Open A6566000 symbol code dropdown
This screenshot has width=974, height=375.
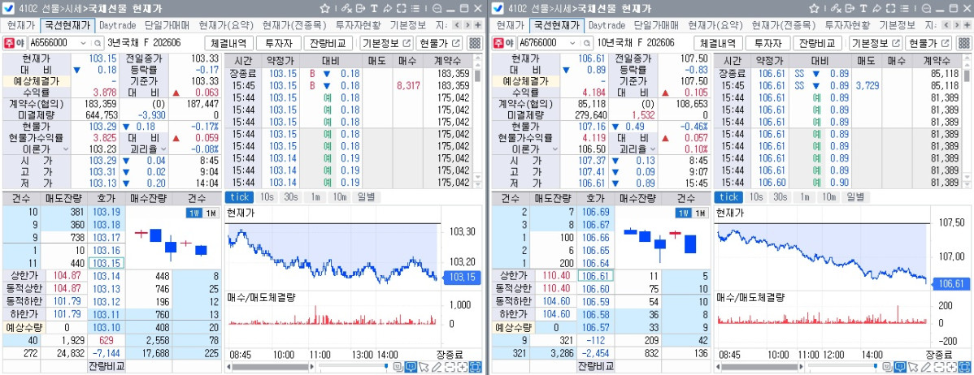(x=84, y=43)
